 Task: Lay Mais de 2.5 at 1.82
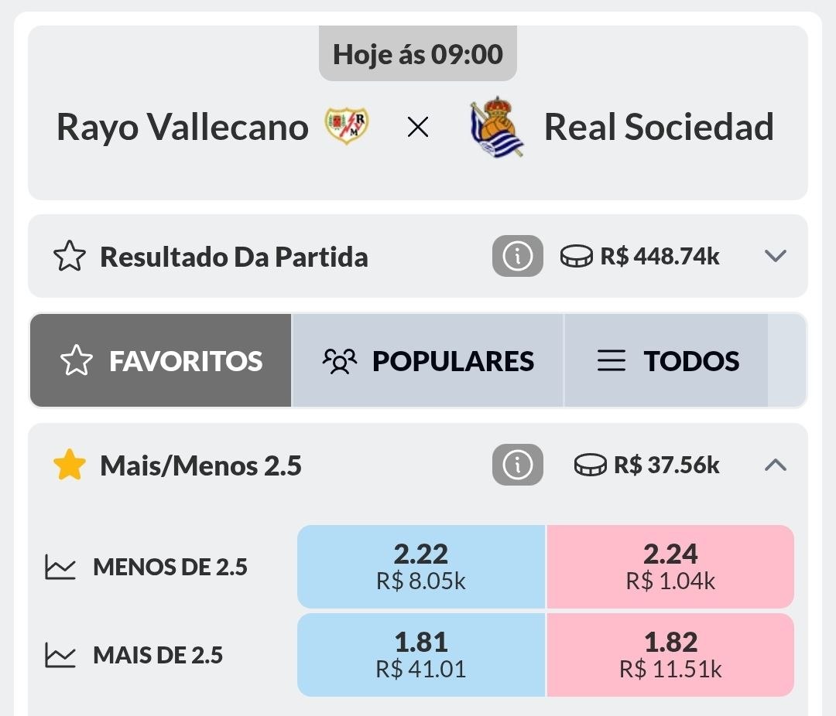(x=670, y=655)
